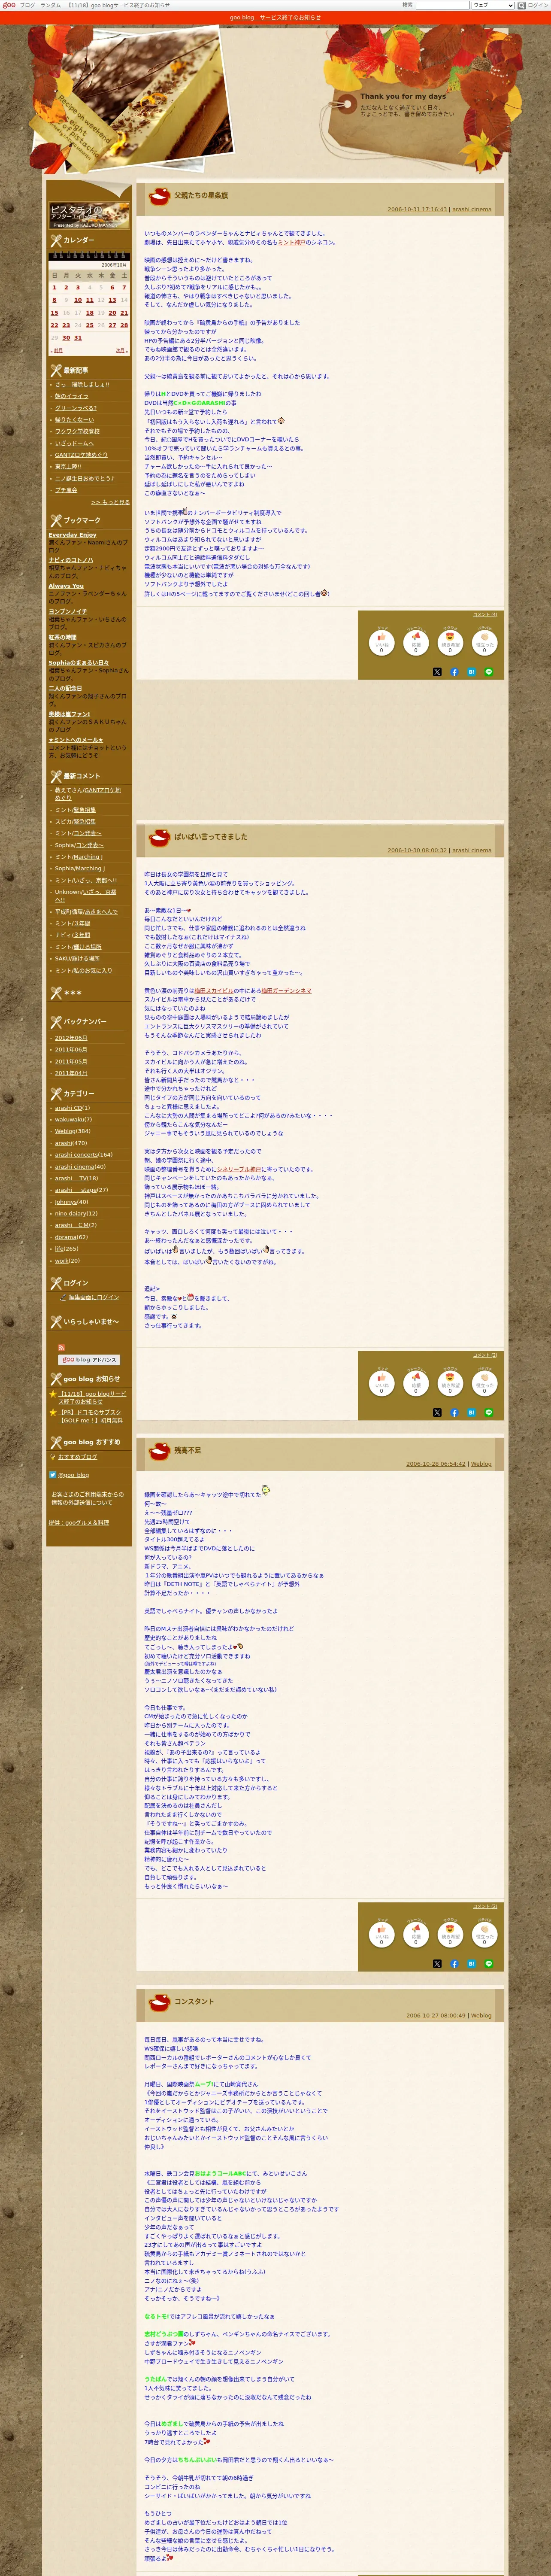Open bookmark Always You
The height and width of the screenshot is (2576, 551).
[66, 586]
